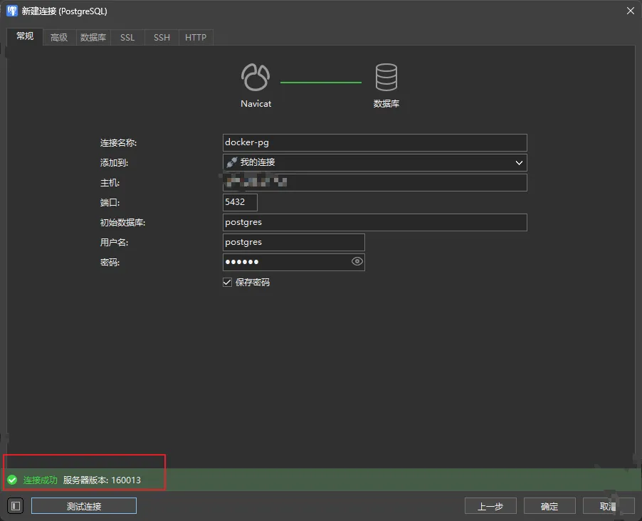Click the 数据库 cylinder icon
This screenshot has width=642, height=521.
point(386,77)
